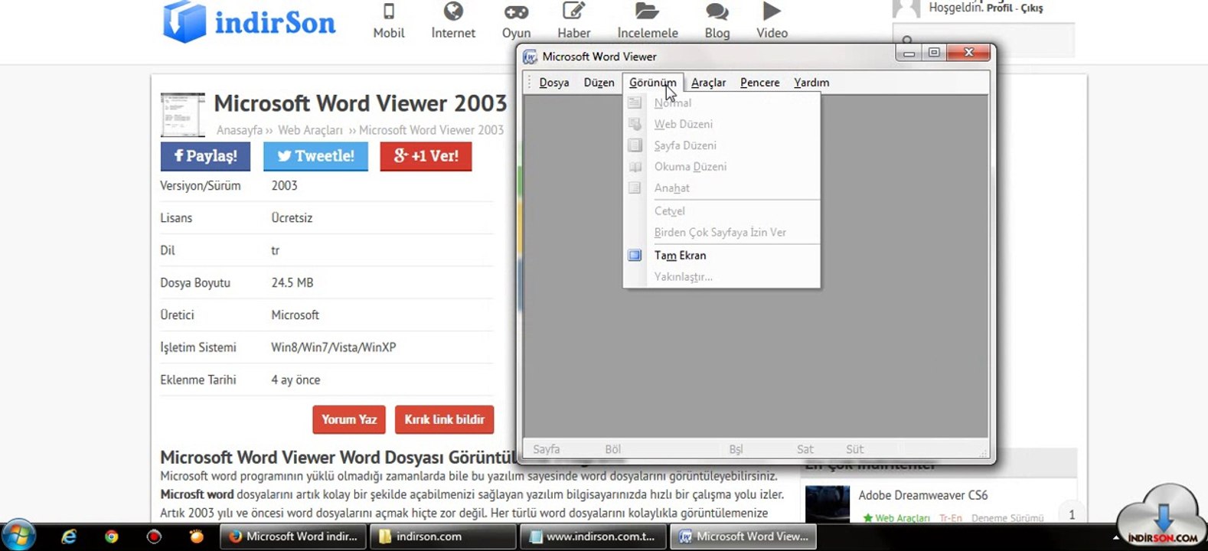The width and height of the screenshot is (1208, 551).
Task: Browse the İnceleme reviews section
Action: tap(648, 21)
